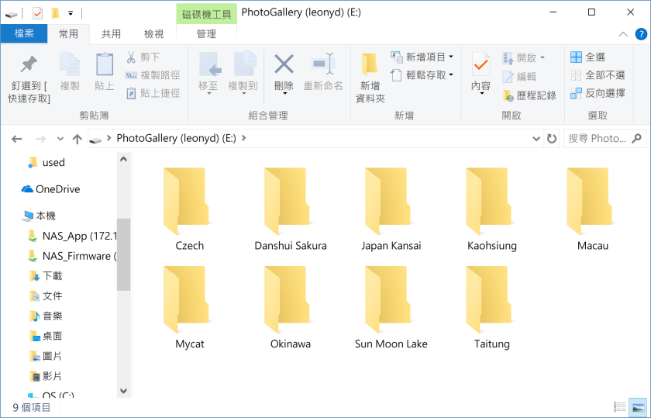Open Customize Quick Access Toolbar dropdown

71,14
